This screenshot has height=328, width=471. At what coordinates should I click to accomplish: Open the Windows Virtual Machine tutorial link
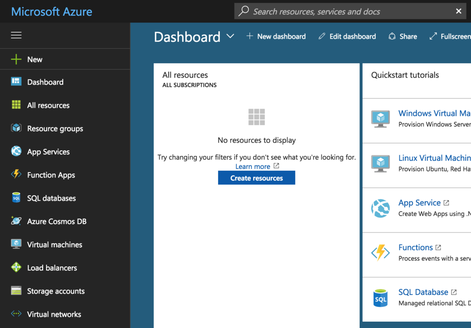tap(434, 113)
